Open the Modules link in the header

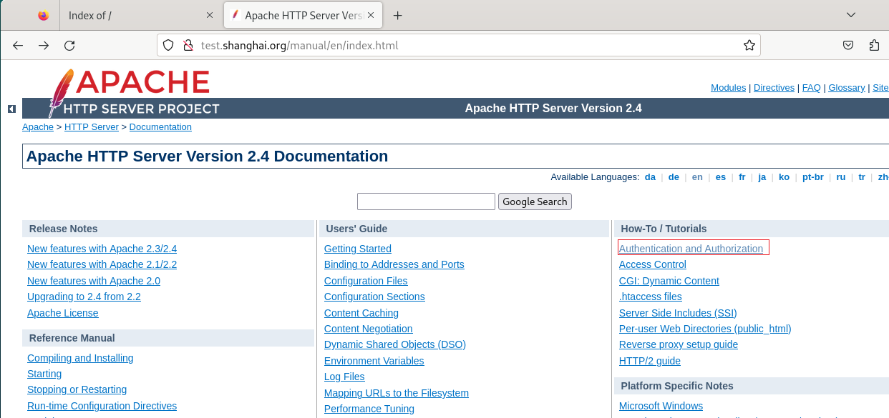[x=728, y=87]
